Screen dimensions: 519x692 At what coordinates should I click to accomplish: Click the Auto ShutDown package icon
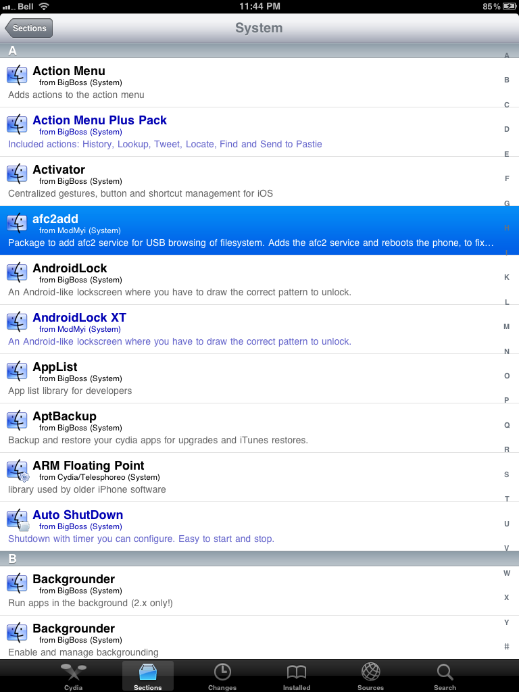(18, 520)
